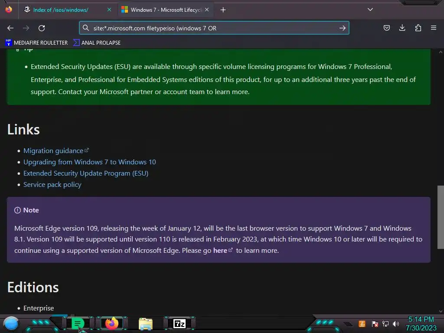Click the Firefox logo at window top-left
444x333 pixels.
[x=9, y=10]
